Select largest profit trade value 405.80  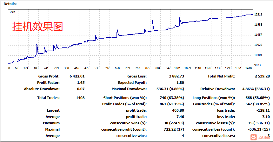click(178, 110)
